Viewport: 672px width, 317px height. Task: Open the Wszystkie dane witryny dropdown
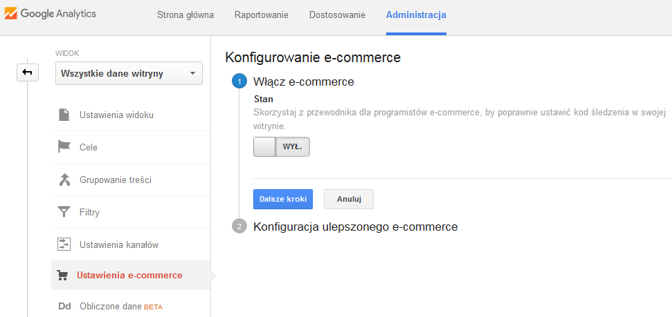[x=129, y=74]
